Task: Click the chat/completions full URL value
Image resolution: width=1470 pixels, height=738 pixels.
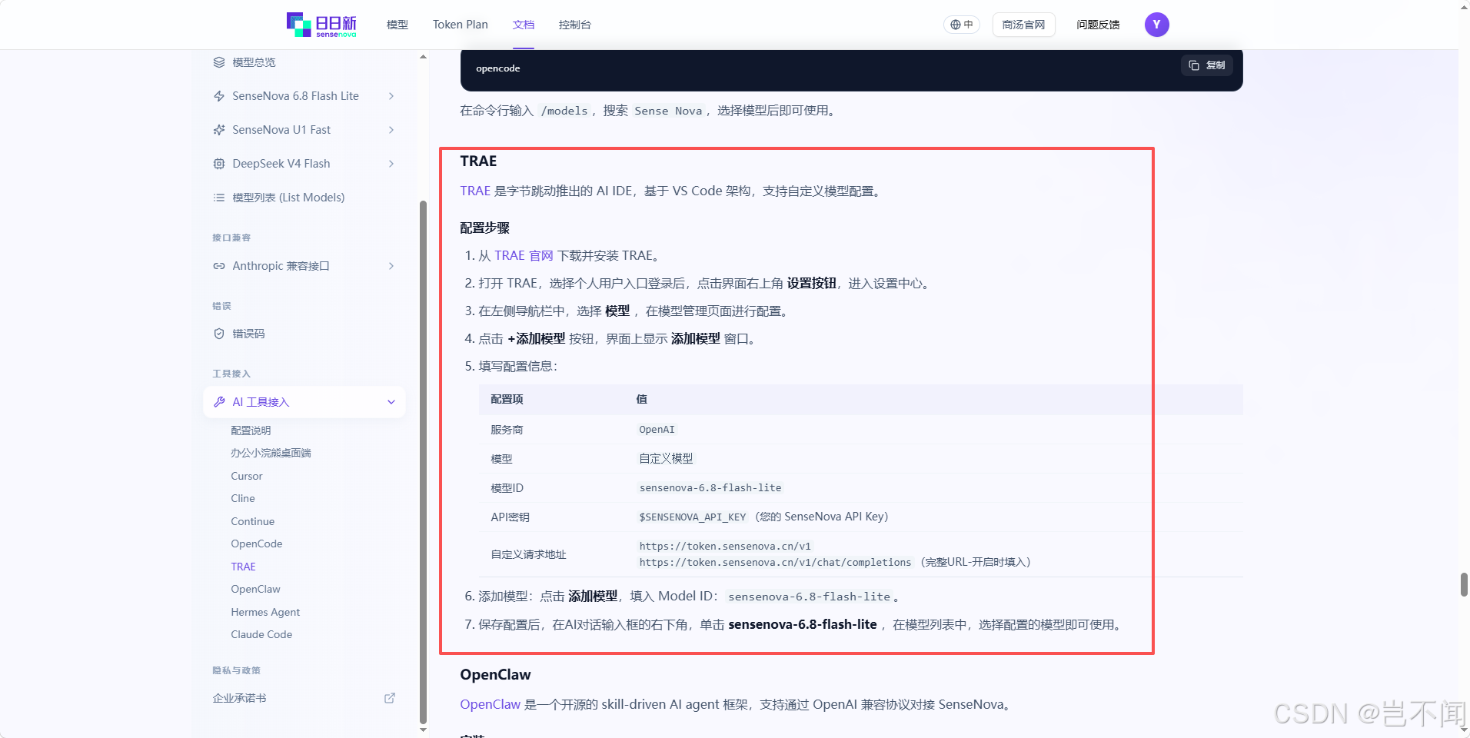Action: pyautogui.click(x=775, y=562)
